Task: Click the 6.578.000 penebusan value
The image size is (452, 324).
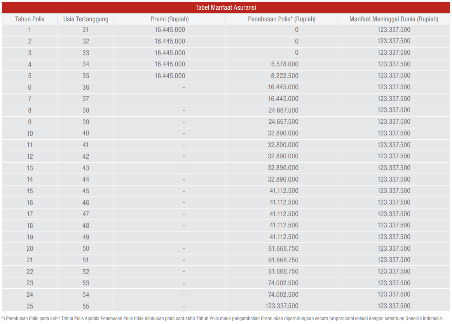Action: click(x=284, y=64)
